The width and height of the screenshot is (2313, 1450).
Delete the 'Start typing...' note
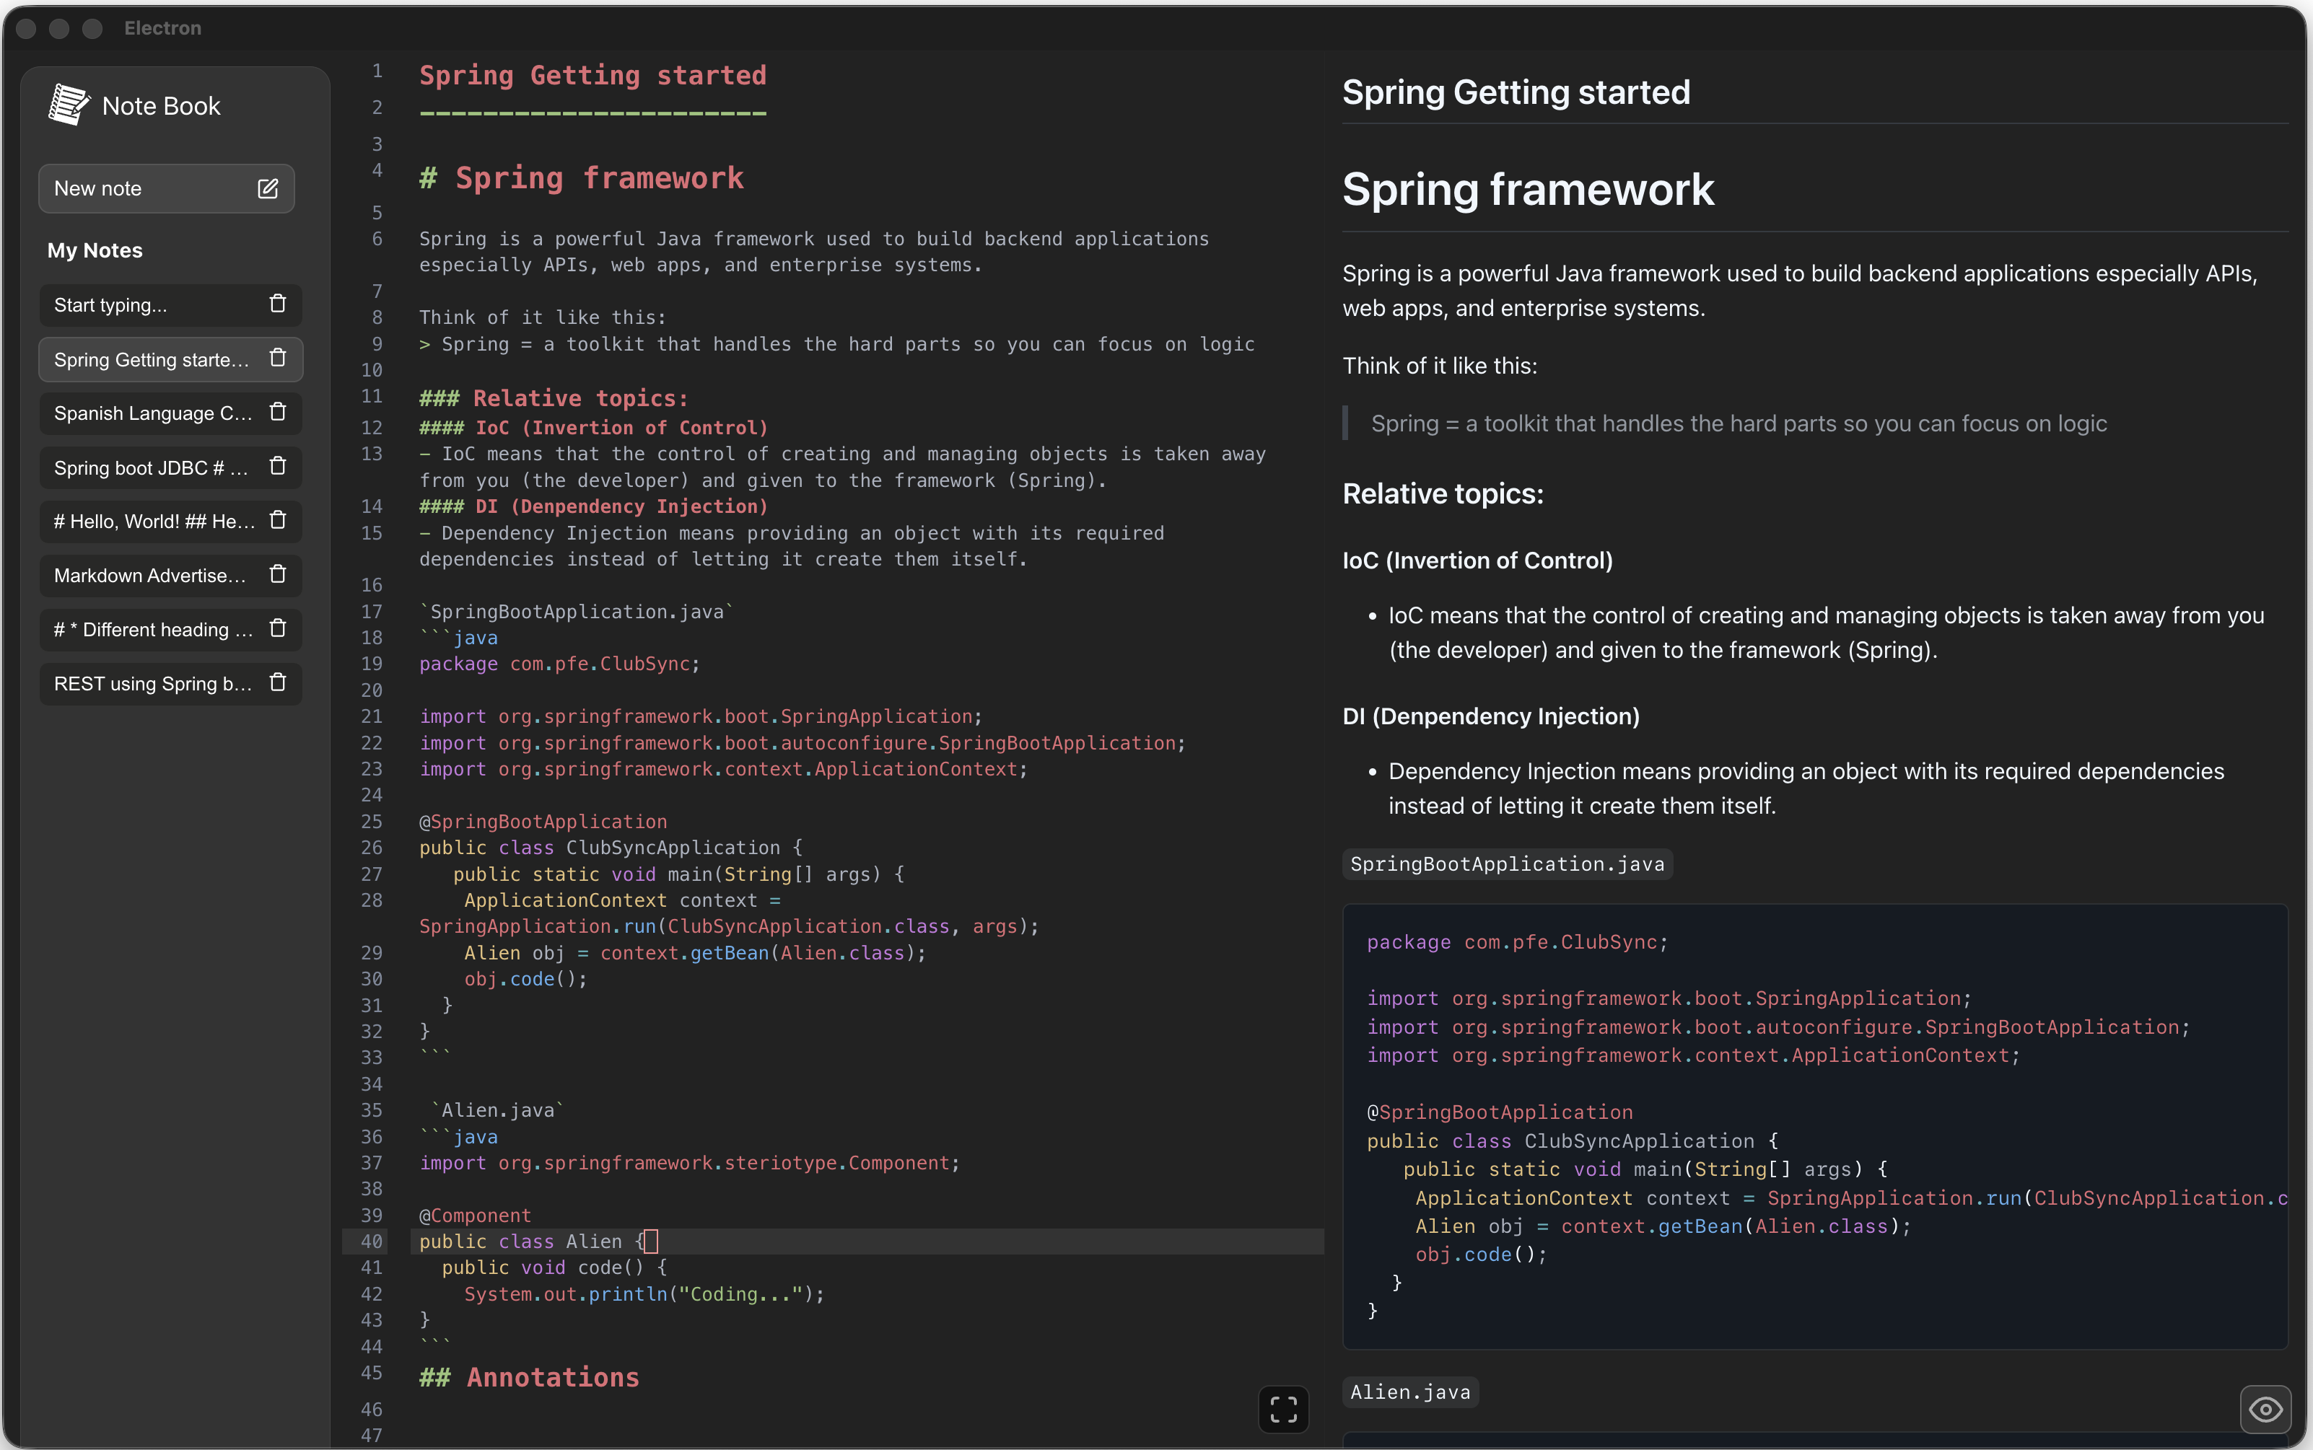[279, 304]
